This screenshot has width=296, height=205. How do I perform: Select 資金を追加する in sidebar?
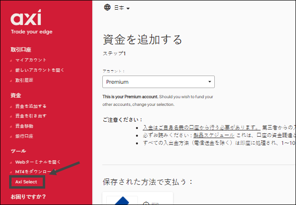click(x=31, y=106)
